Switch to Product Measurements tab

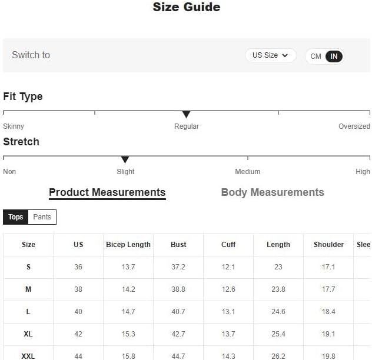(x=107, y=192)
